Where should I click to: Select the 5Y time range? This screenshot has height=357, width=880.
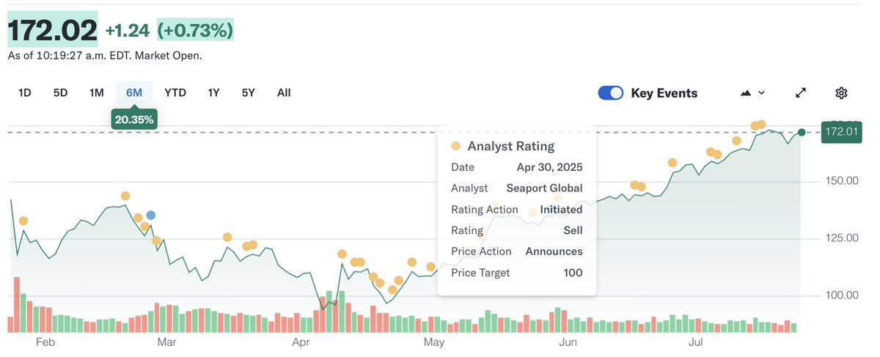click(x=248, y=92)
